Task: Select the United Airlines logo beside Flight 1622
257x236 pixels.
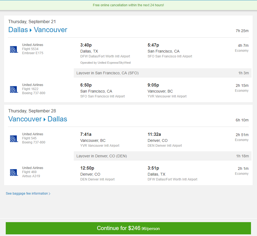Action: click(x=14, y=89)
